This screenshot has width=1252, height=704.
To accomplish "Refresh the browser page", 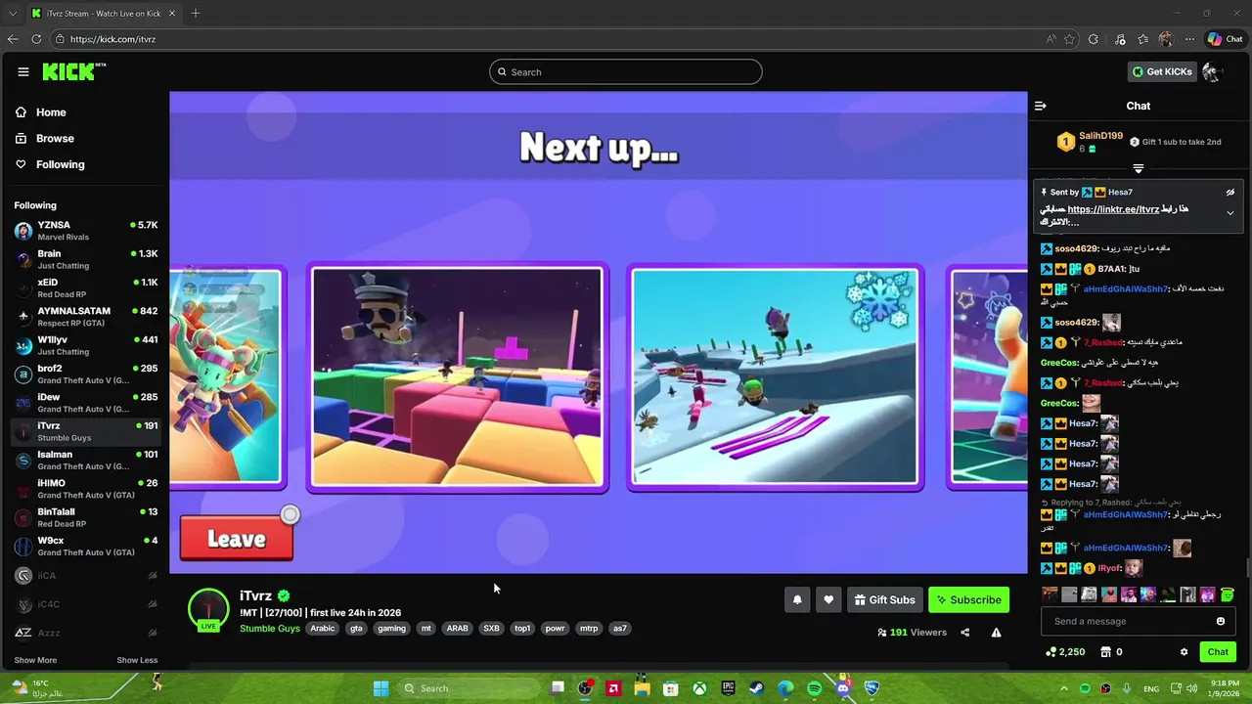I will [36, 39].
